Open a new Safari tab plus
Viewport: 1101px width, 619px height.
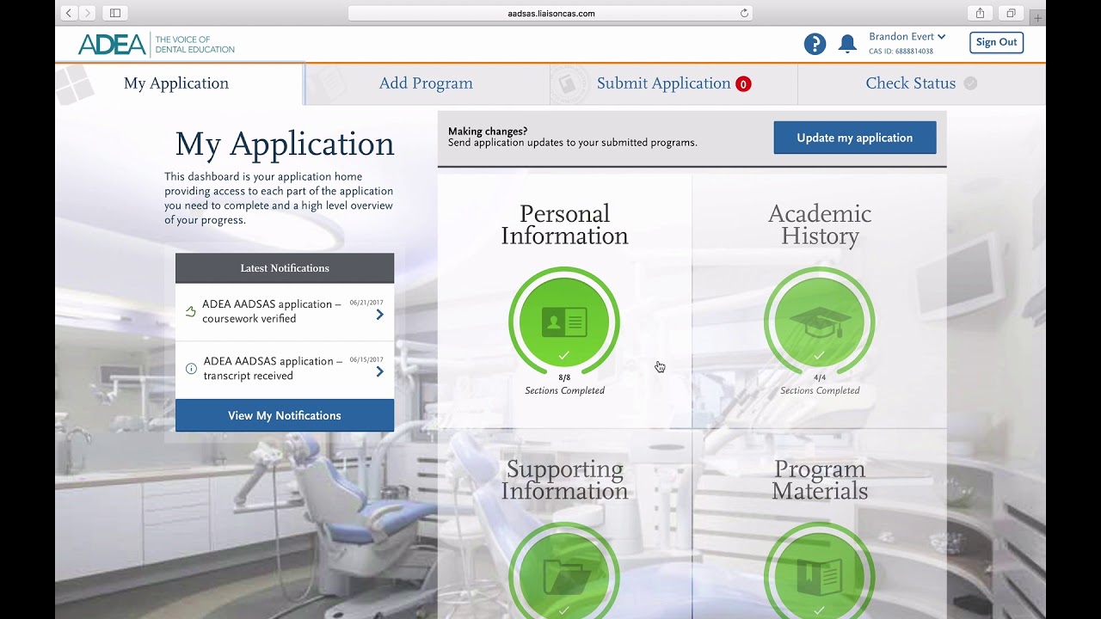[1037, 17]
